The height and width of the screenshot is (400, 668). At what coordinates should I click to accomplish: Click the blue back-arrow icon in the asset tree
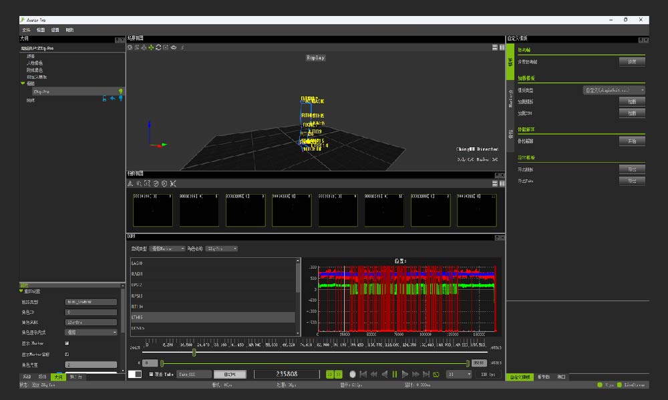112,99
